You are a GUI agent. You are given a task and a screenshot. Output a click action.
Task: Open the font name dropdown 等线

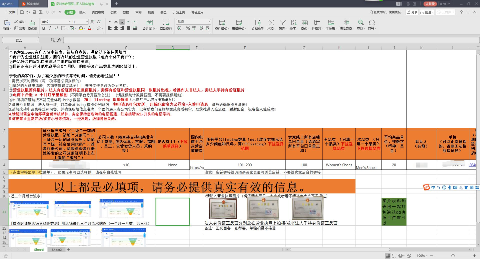pos(69,22)
